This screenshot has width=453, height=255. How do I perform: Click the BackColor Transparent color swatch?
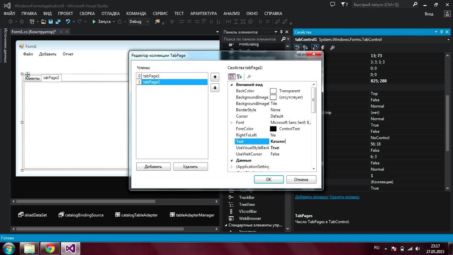click(x=273, y=91)
